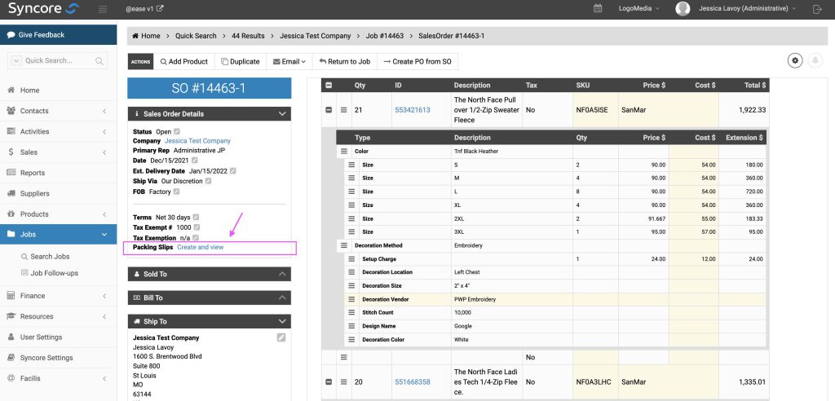Expand the Sales sidebar menu

pos(58,152)
